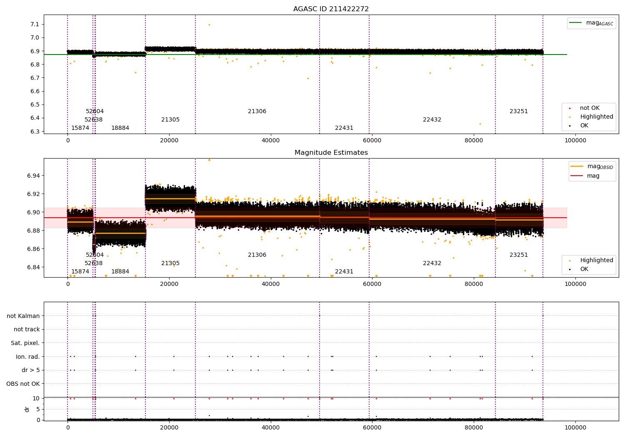Click obsid label 23251 in the AGASC ID plot

click(519, 112)
